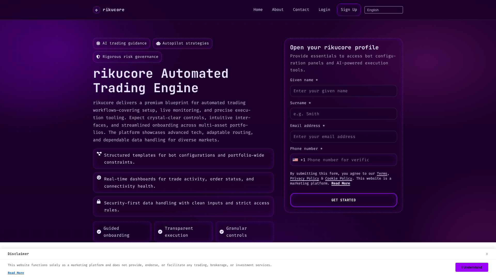Click the chip icon in AI trading guidance
Screen dimensions: 496x279
coord(98,43)
